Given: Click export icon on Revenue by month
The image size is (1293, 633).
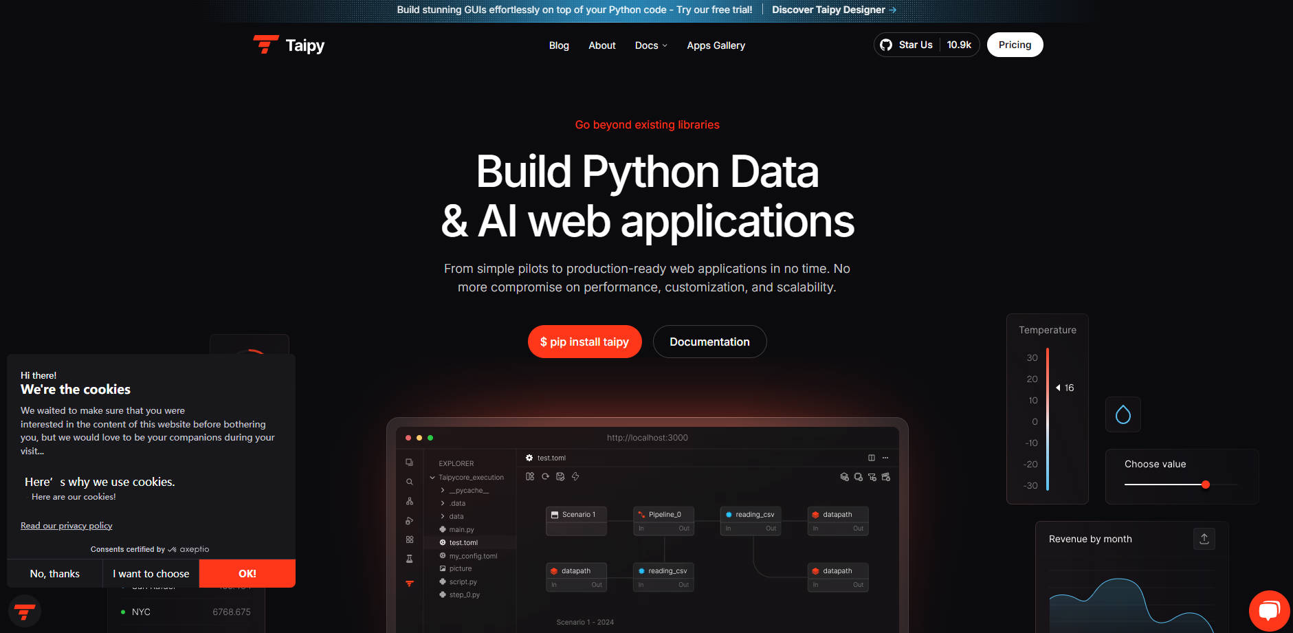Looking at the screenshot, I should 1204,539.
